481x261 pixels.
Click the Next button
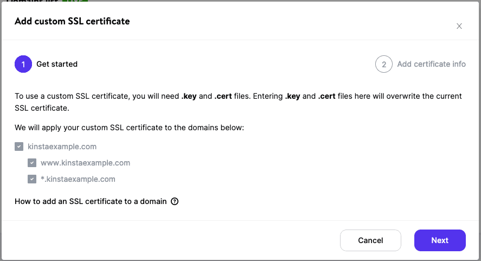point(440,240)
